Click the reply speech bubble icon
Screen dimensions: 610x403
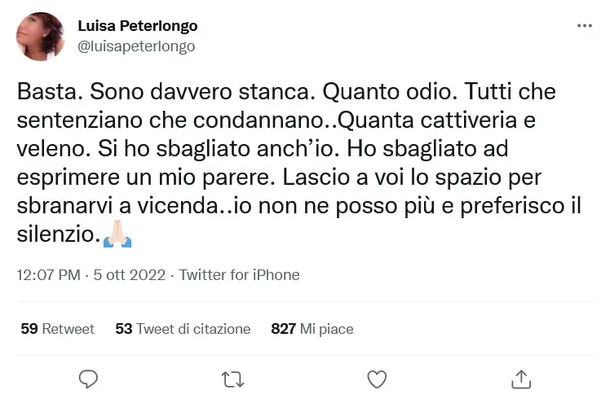pyautogui.click(x=88, y=379)
